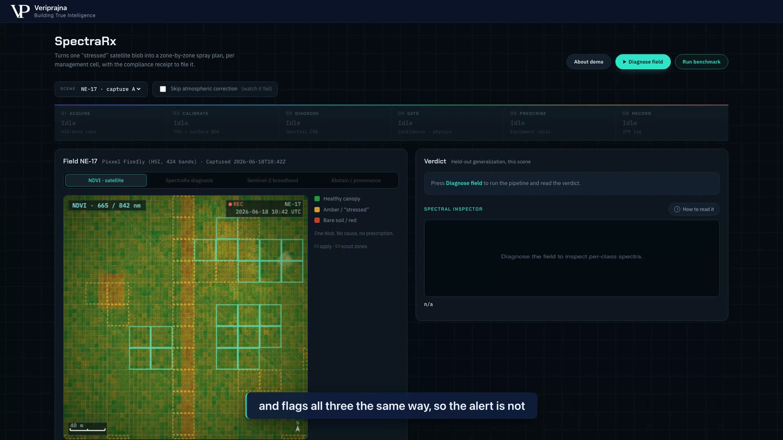Select the 04 GATE pipeline step
Viewport: 783px width, 440px height.
click(x=447, y=123)
